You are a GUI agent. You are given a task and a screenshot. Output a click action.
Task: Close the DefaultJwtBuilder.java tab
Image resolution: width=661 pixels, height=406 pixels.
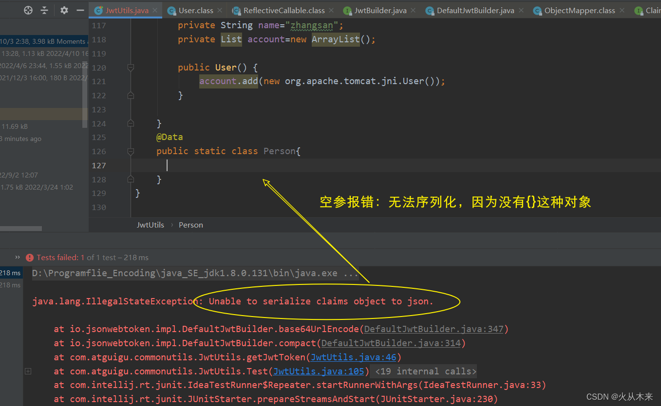[521, 10]
